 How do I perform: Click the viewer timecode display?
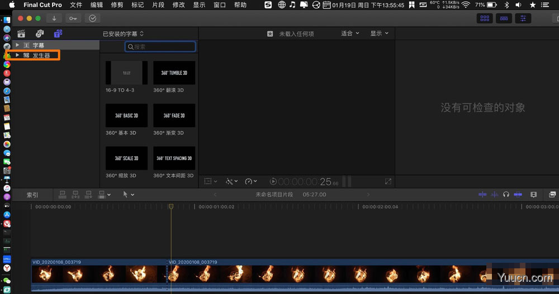coord(309,182)
